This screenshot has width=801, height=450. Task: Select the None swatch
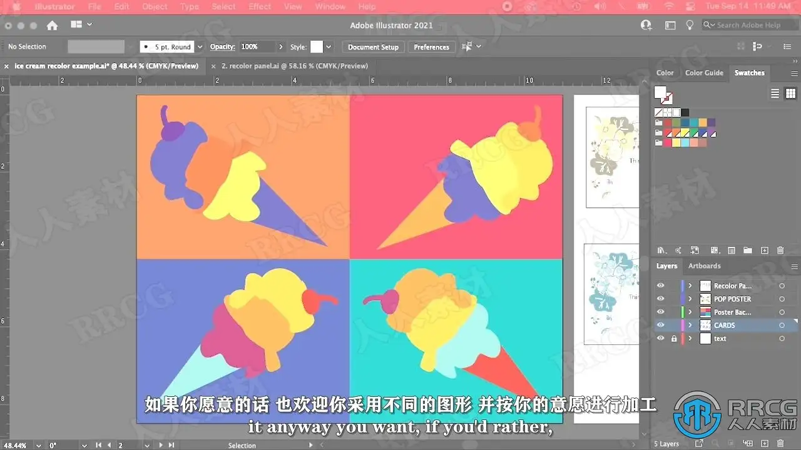click(658, 112)
